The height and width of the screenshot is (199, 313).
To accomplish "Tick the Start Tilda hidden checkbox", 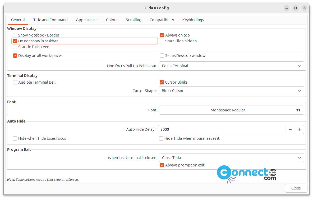I will pos(162,41).
